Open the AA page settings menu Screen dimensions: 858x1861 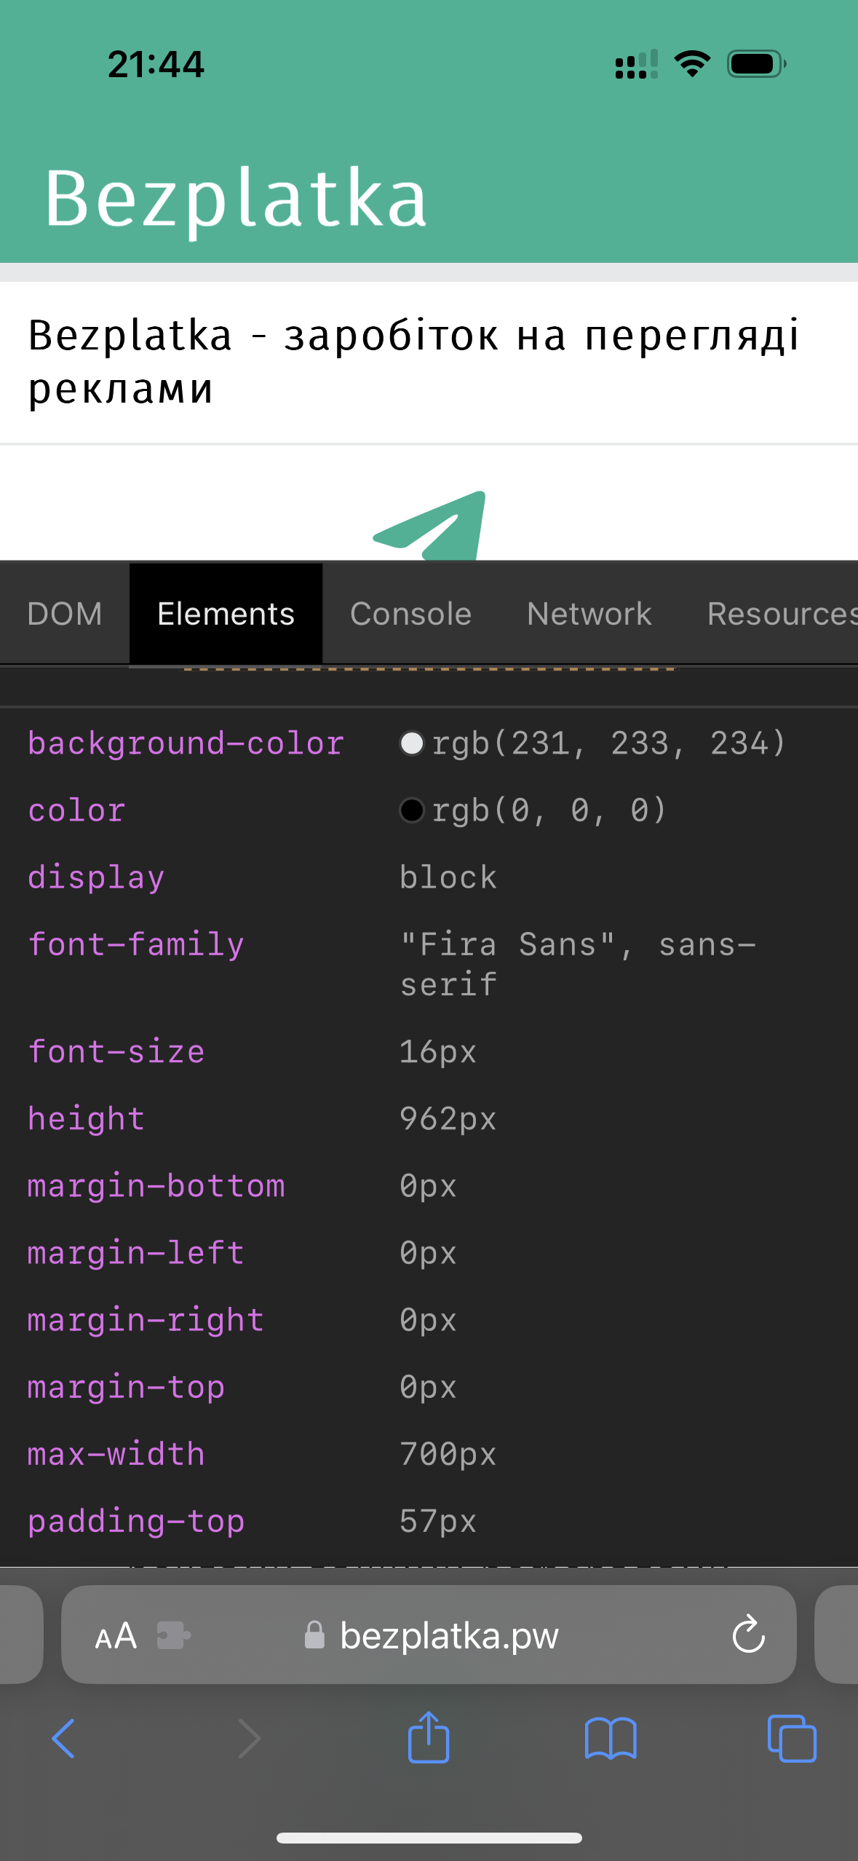coord(116,1636)
